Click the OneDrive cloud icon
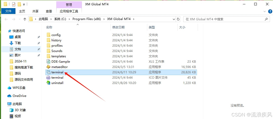Screen dimensions: 273x119 [x=9, y=96]
